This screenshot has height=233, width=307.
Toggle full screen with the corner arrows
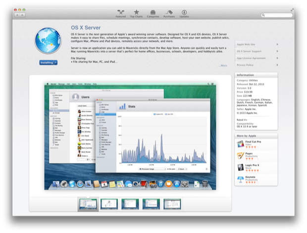[292, 10]
